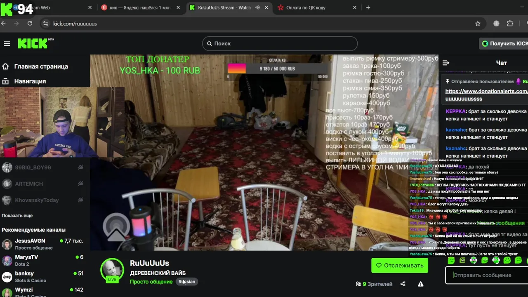This screenshot has width=528, height=297.
Task: Go back with the browser back arrow
Action: (3, 24)
